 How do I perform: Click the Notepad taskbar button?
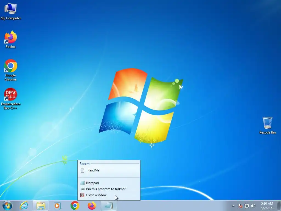click(109, 206)
